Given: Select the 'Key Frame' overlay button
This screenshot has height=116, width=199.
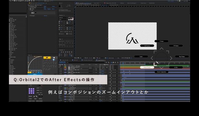Looking at the screenshot, I should tap(182, 56).
